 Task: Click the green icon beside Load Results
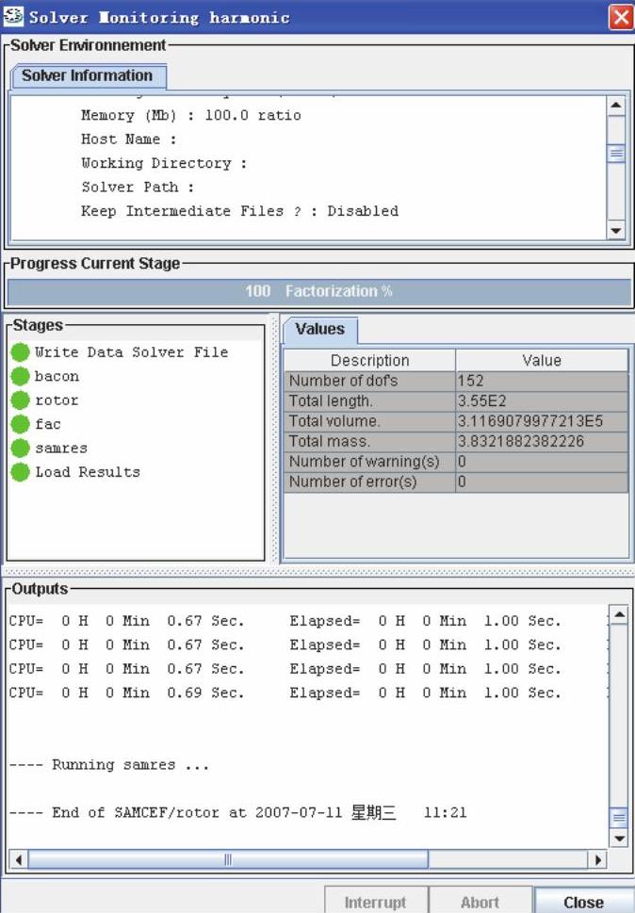coord(20,472)
